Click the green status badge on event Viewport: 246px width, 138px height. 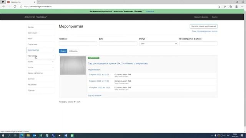pos(93,58)
